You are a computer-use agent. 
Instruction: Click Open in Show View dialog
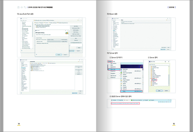(x=159, y=91)
